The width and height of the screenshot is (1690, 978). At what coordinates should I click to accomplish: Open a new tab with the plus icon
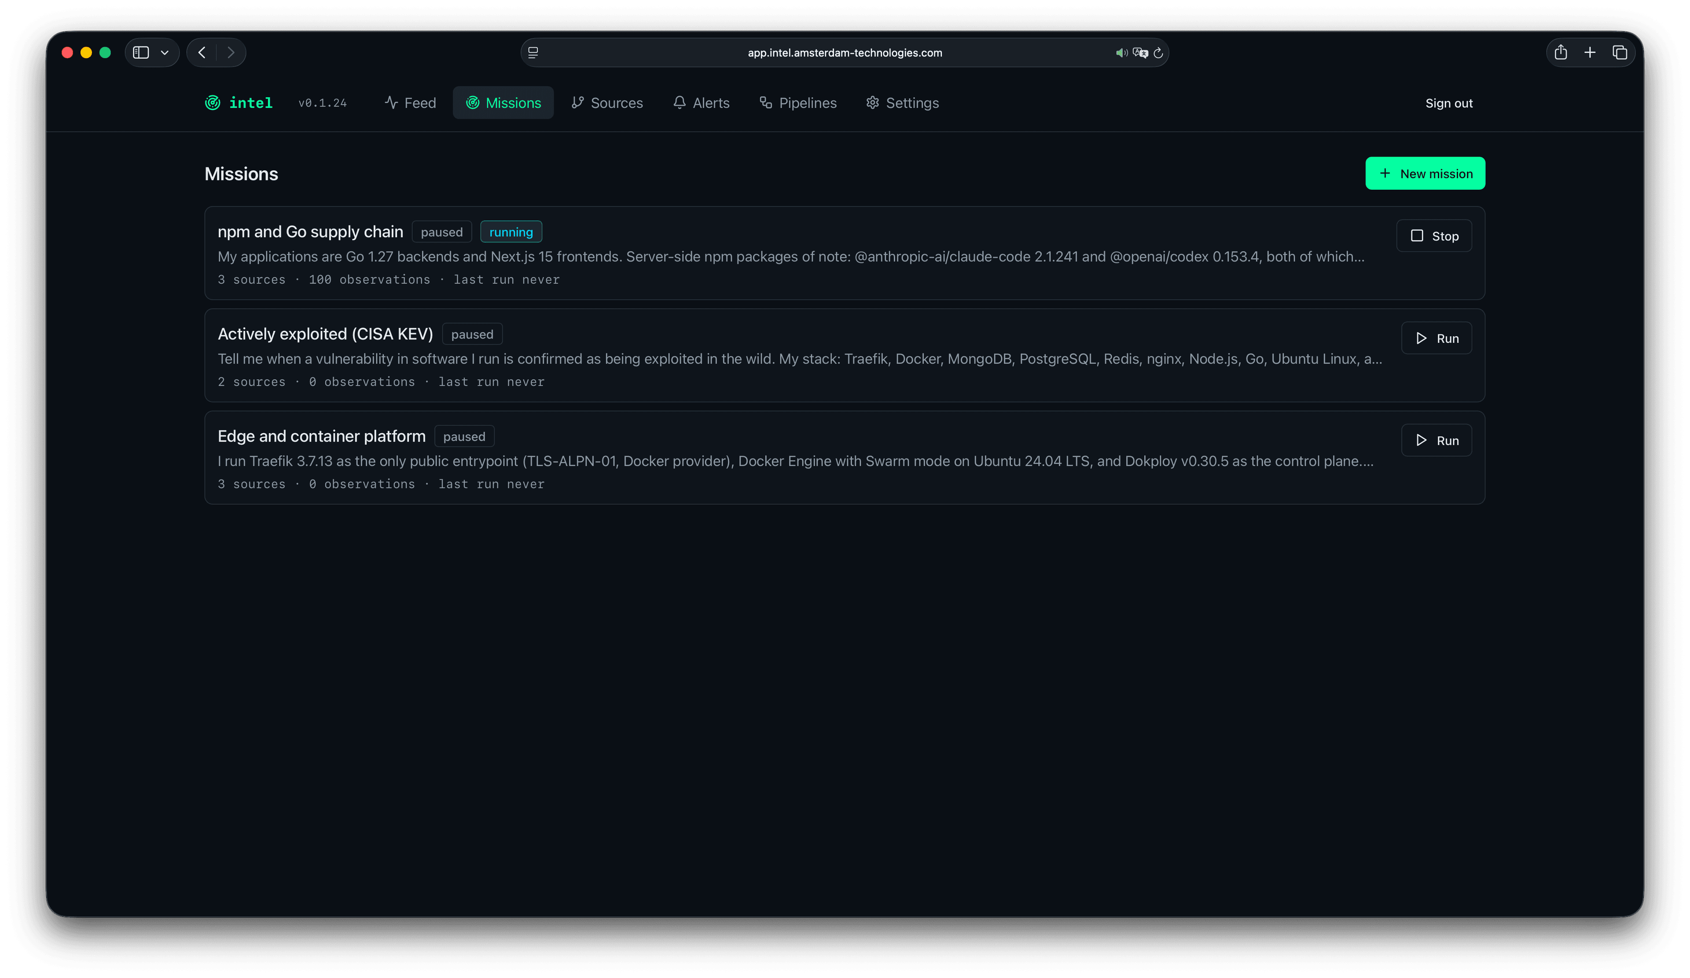[1590, 52]
